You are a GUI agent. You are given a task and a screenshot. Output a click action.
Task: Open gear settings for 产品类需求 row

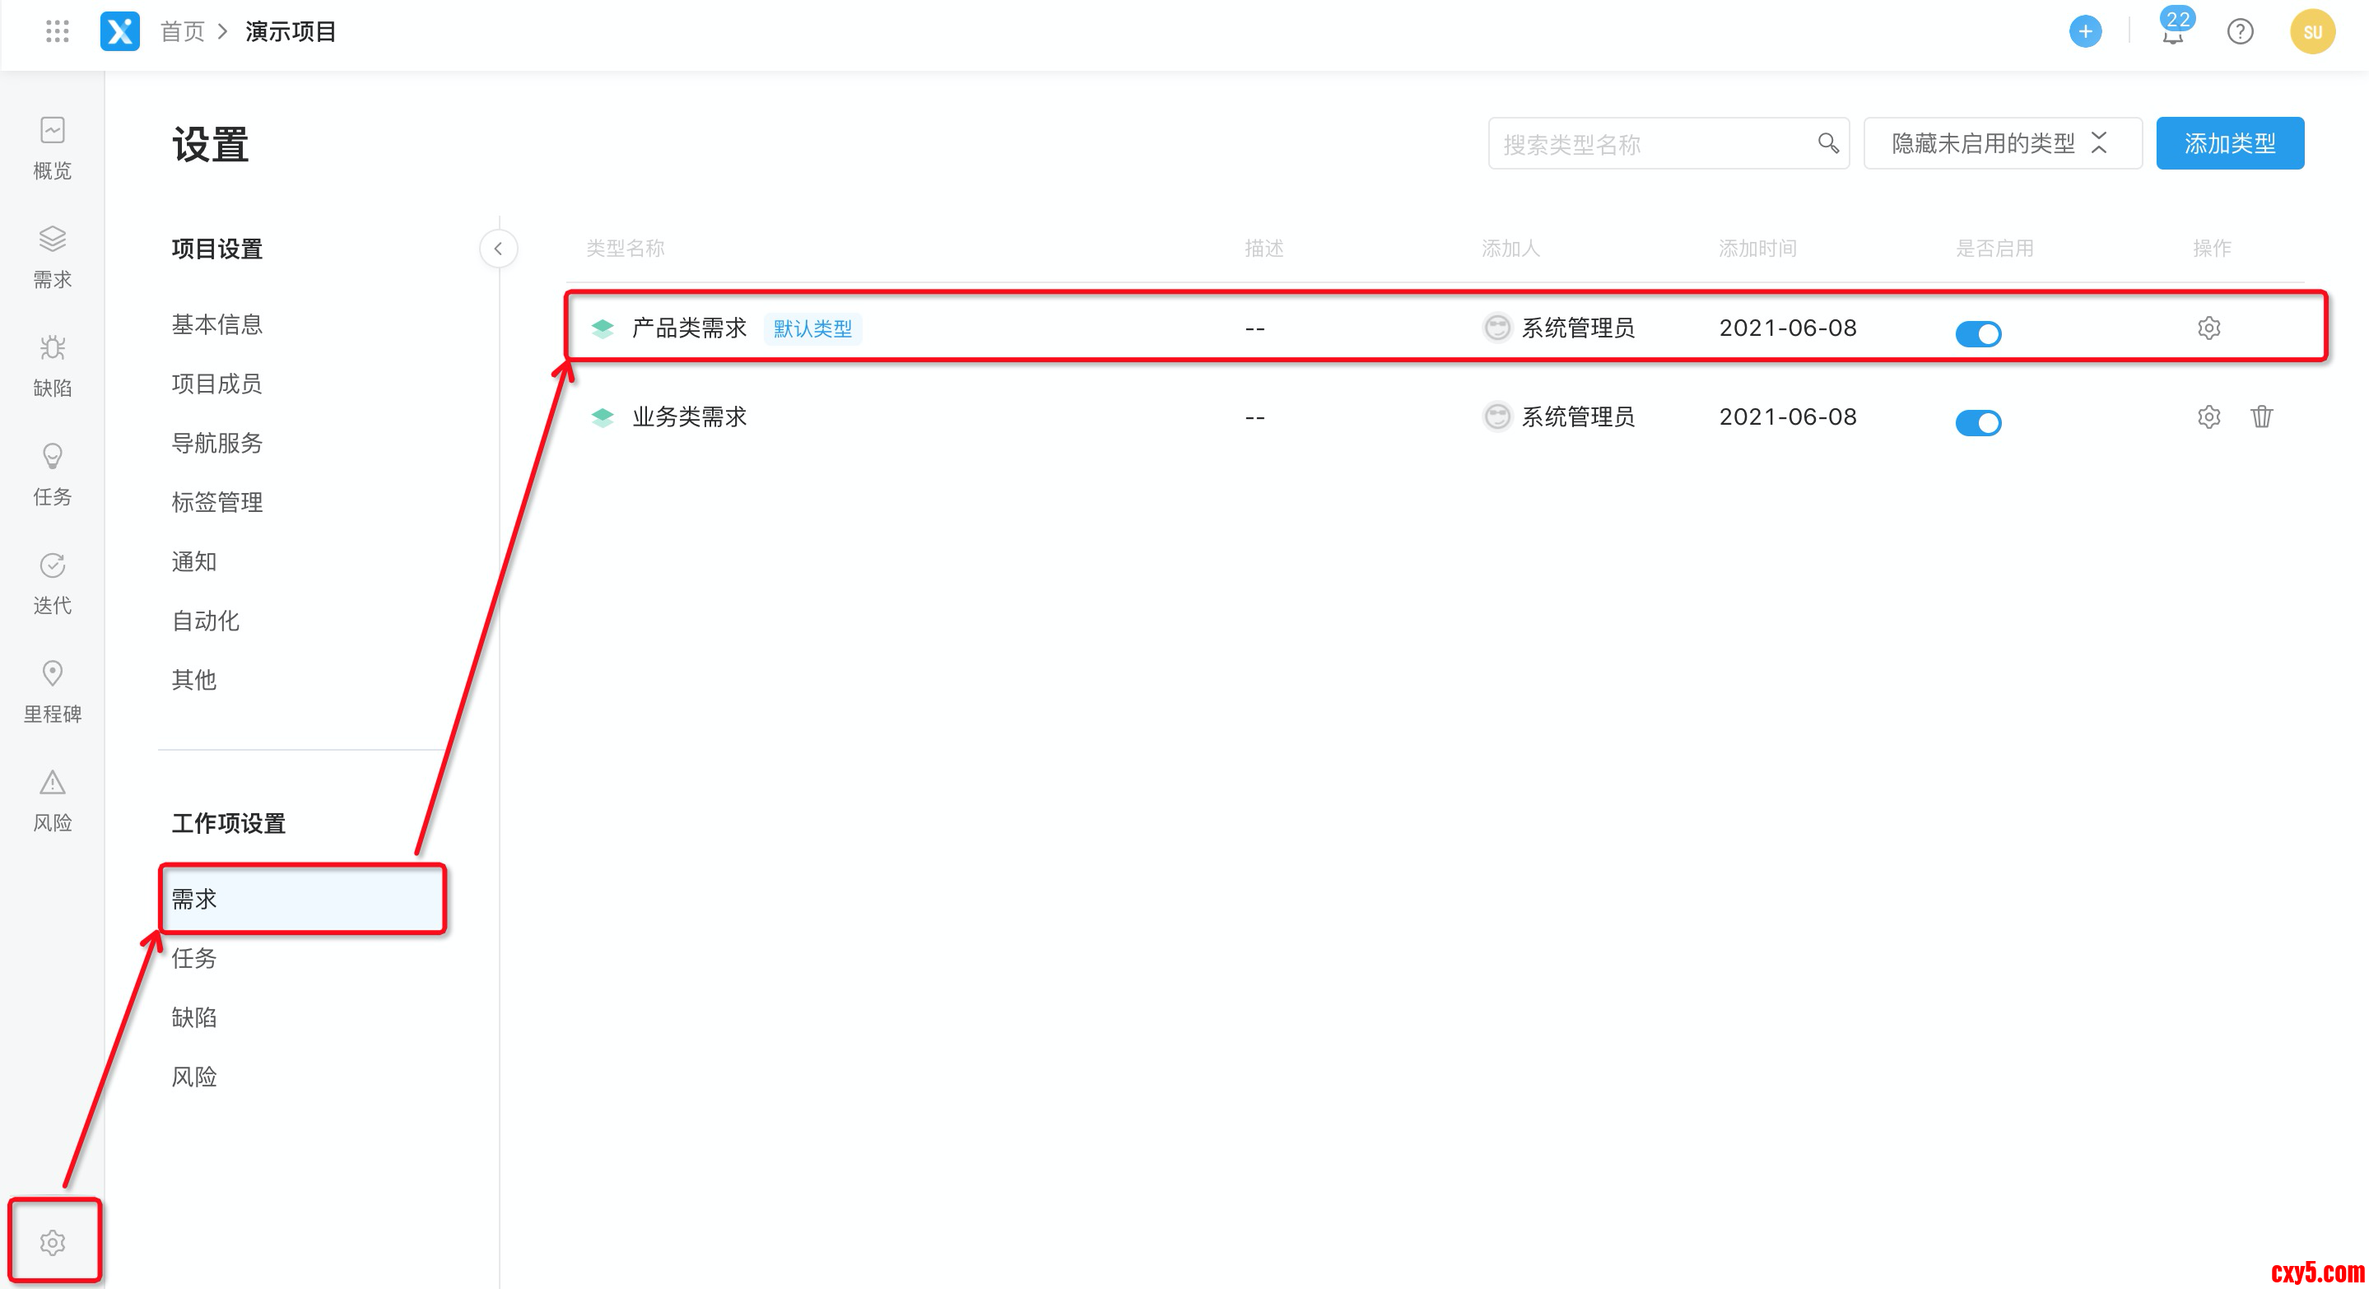tap(2209, 328)
